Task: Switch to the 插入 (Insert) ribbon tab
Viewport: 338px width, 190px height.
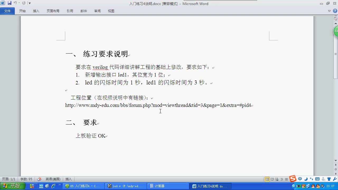Action: (x=36, y=11)
